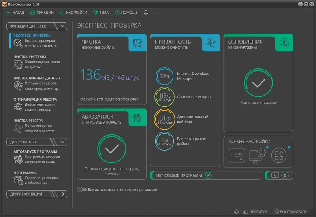This screenshot has height=217, width=316.
Task: Open ПРОГРАММЫ sidebar item
Action: (x=25, y=173)
